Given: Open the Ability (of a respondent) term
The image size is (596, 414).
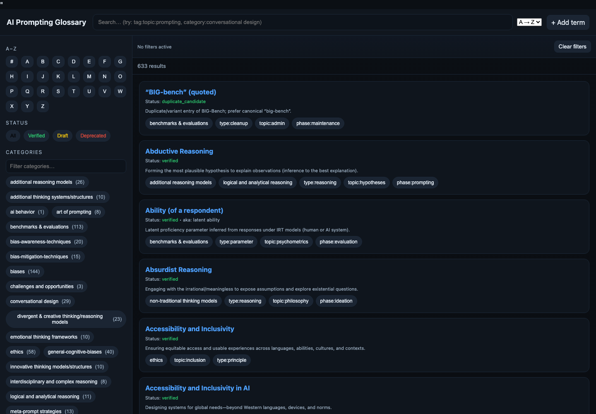Looking at the screenshot, I should coord(184,210).
